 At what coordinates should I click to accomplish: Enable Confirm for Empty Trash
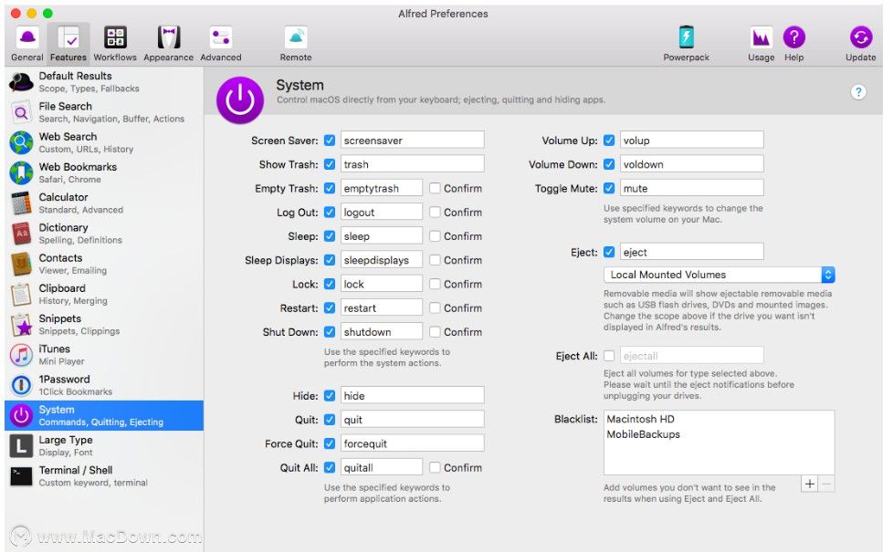tap(436, 188)
